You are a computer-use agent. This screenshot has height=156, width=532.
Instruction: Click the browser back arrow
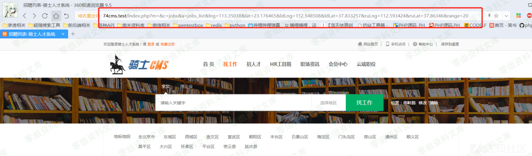click(24, 16)
